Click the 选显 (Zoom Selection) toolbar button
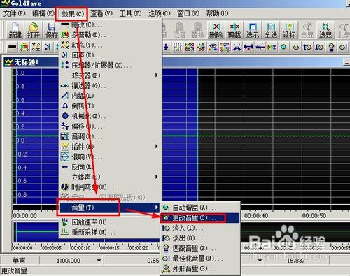Viewport: 350px width, 276px height. point(325,30)
